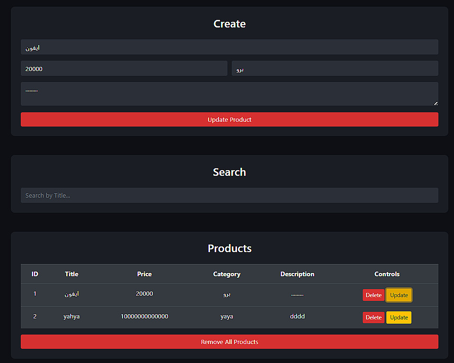Click the Title column header
This screenshot has height=363, width=454.
[x=72, y=274]
